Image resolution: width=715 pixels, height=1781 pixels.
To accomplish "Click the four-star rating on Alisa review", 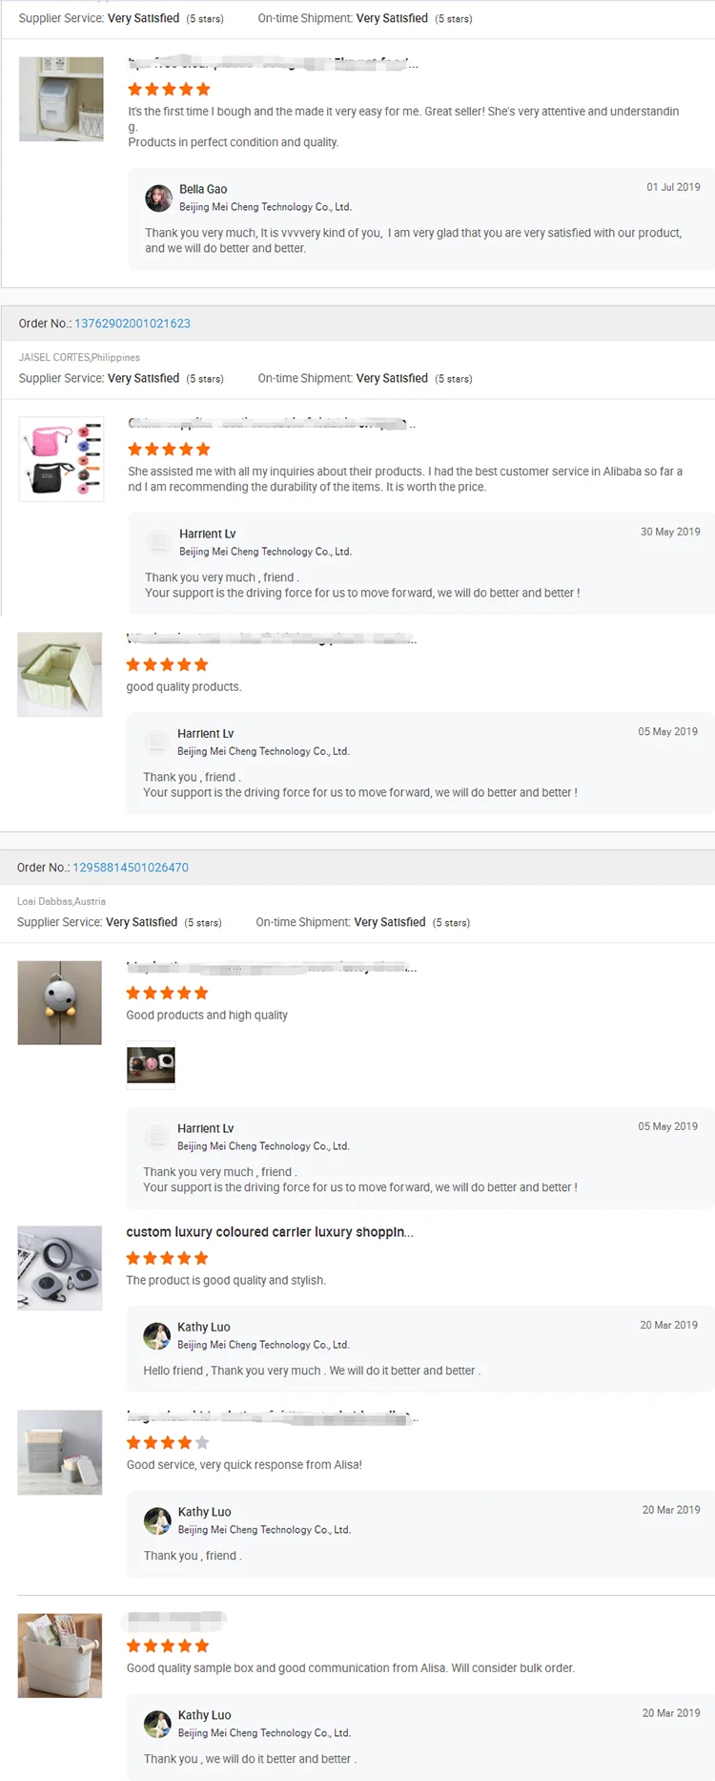I will pyautogui.click(x=168, y=1442).
